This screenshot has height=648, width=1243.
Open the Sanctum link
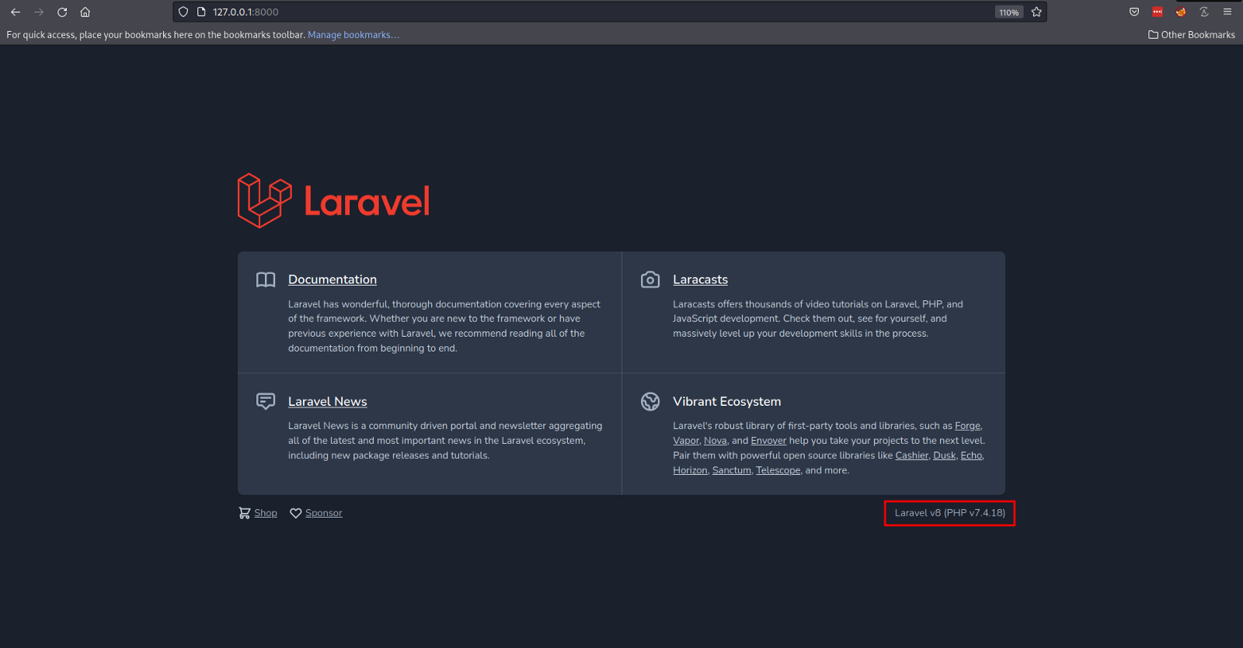point(732,470)
